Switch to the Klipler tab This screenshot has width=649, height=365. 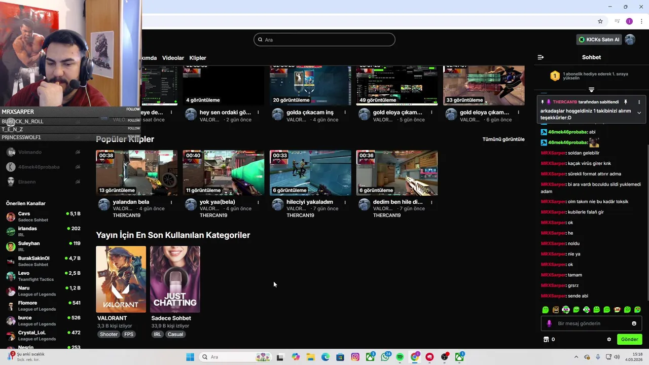[x=198, y=58]
